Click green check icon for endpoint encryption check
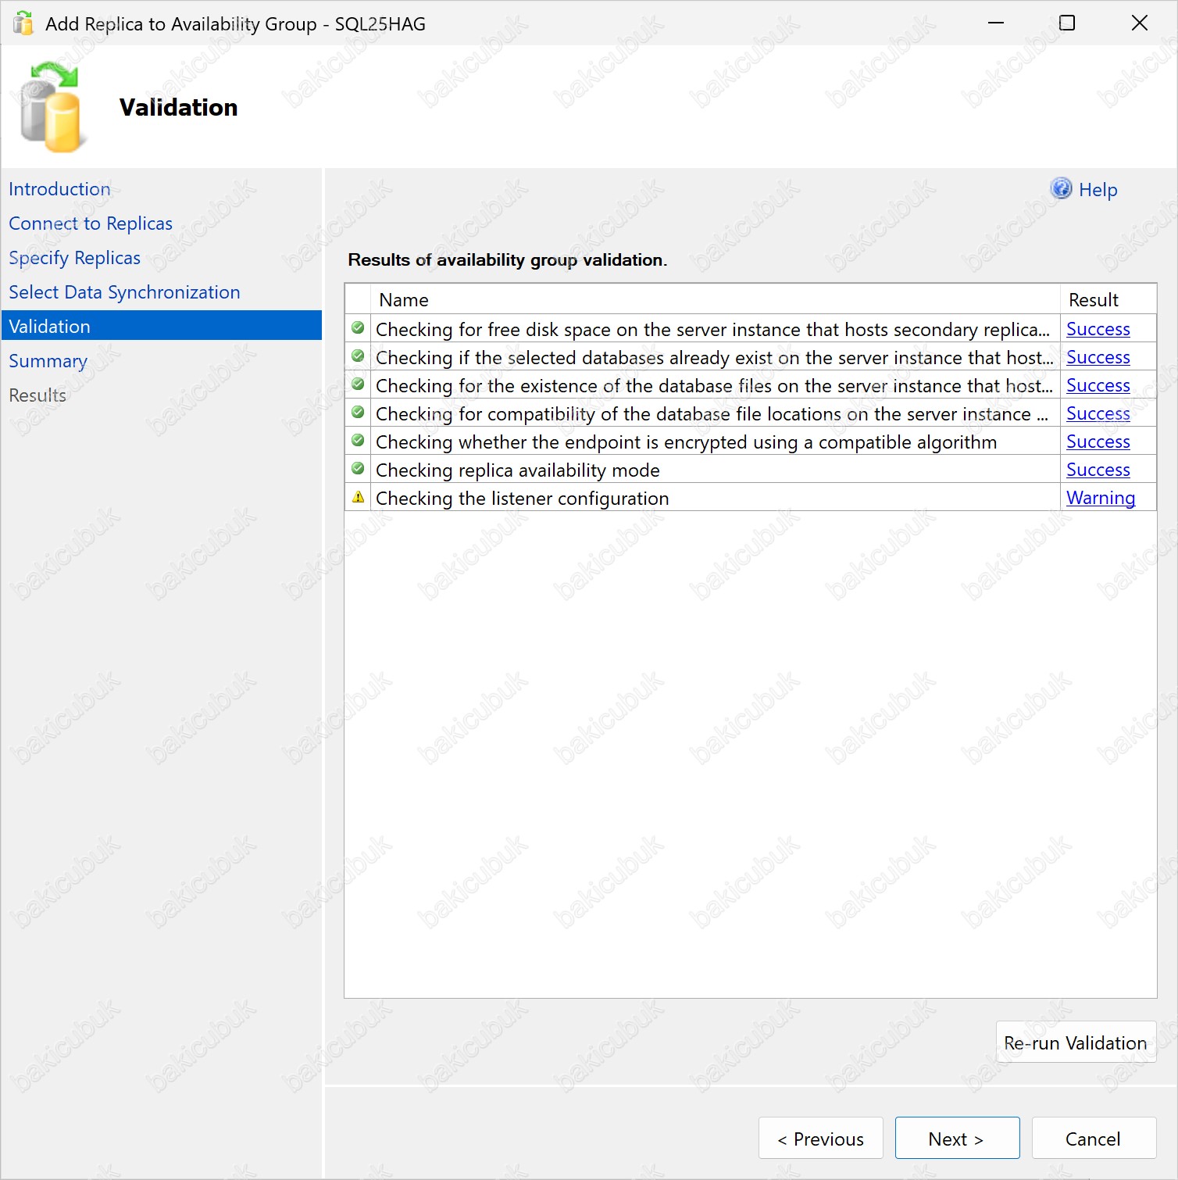Viewport: 1178px width, 1180px height. click(358, 441)
